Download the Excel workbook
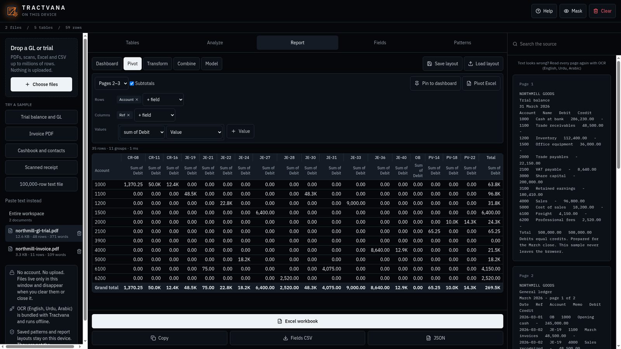The width and height of the screenshot is (621, 349). [297, 321]
